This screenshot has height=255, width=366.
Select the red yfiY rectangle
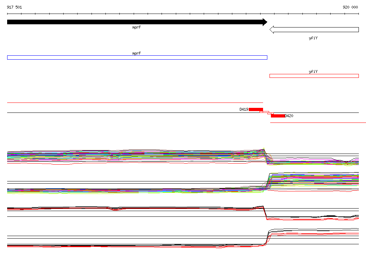pos(314,76)
